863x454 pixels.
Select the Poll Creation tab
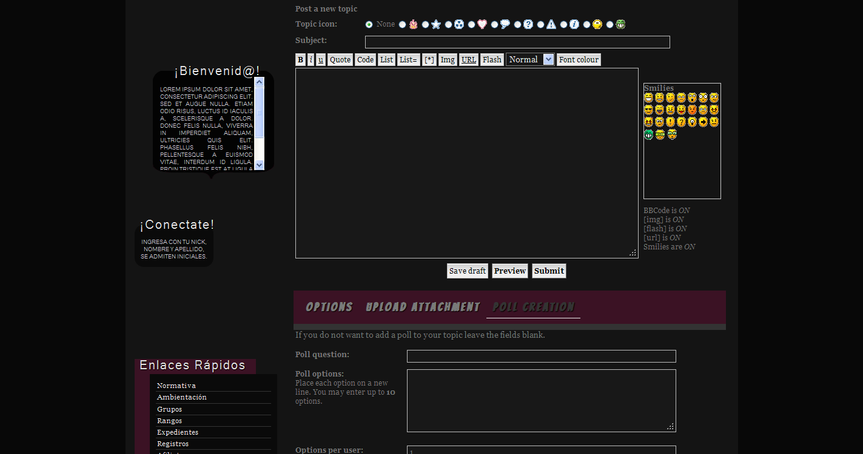(533, 307)
